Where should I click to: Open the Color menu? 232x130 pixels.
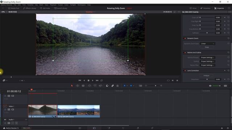click(66, 5)
